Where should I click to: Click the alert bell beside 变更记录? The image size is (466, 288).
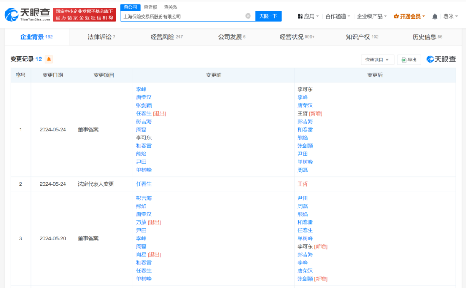coord(49,59)
